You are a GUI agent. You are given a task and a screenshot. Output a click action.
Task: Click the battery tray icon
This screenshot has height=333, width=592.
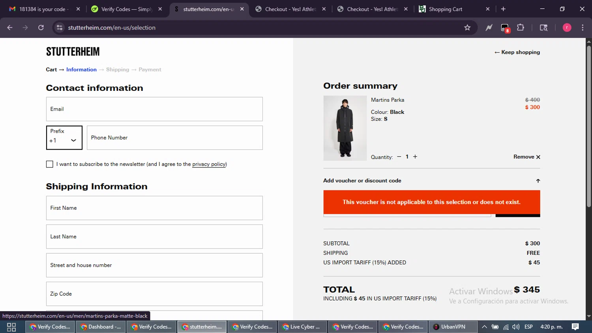[495, 327]
